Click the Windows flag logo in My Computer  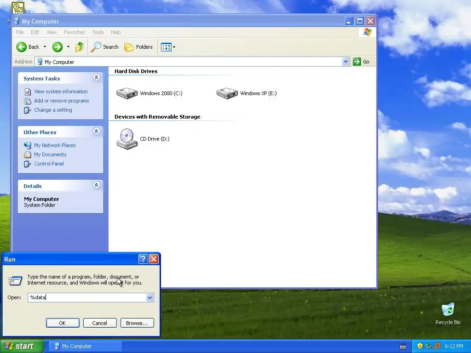coord(367,32)
